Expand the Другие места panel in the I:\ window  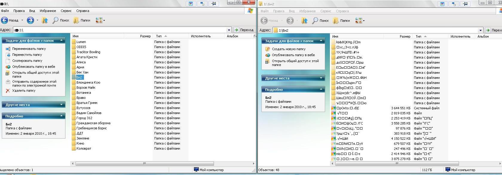(61, 105)
